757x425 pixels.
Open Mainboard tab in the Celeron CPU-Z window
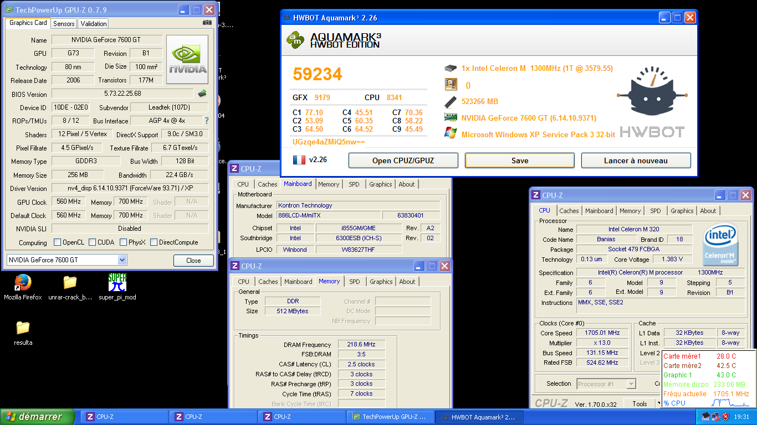point(600,211)
